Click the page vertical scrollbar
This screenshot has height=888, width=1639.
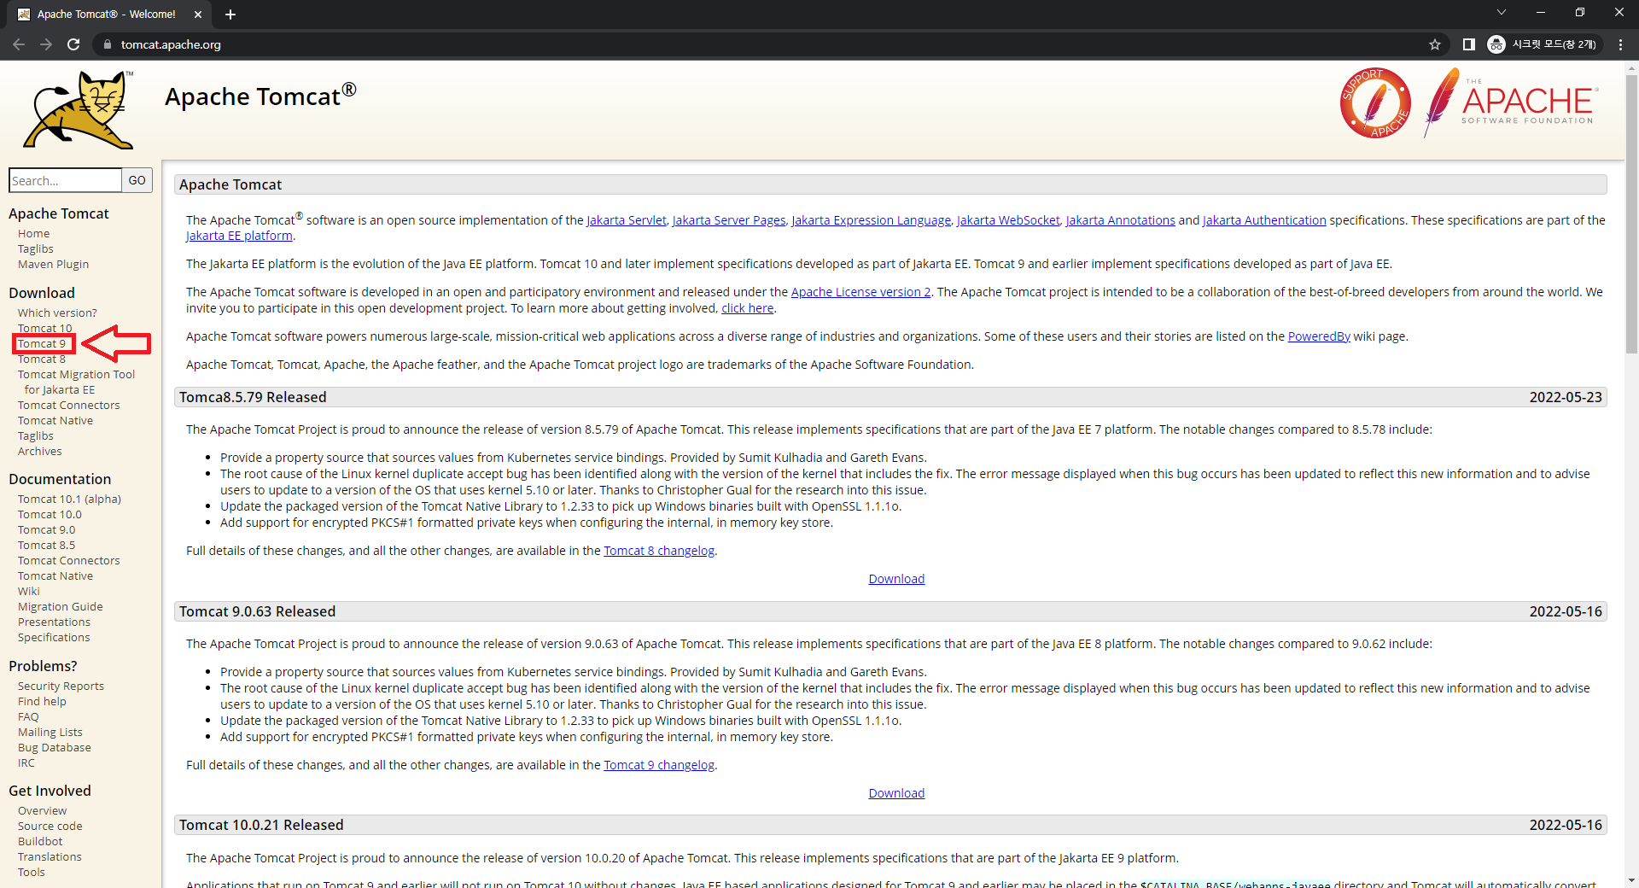point(1631,213)
